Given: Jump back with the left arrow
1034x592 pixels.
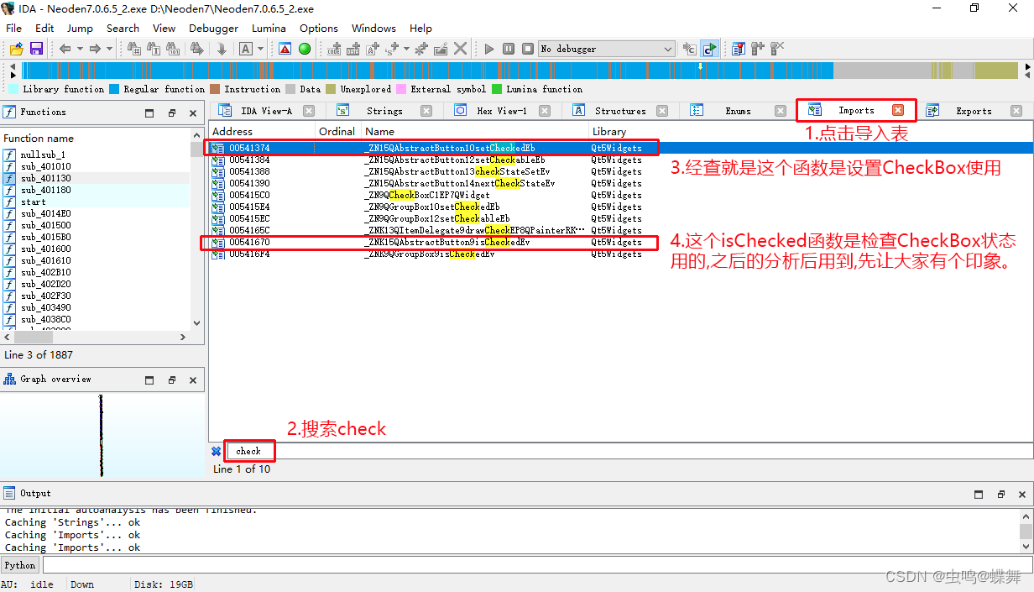Looking at the screenshot, I should [x=65, y=49].
